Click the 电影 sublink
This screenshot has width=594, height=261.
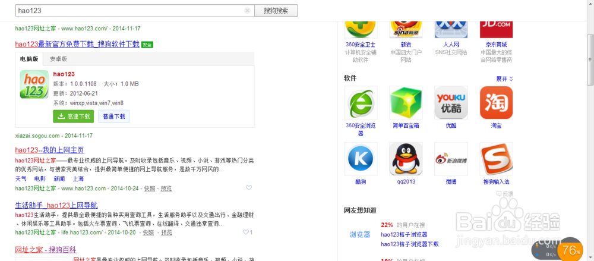click(40, 179)
